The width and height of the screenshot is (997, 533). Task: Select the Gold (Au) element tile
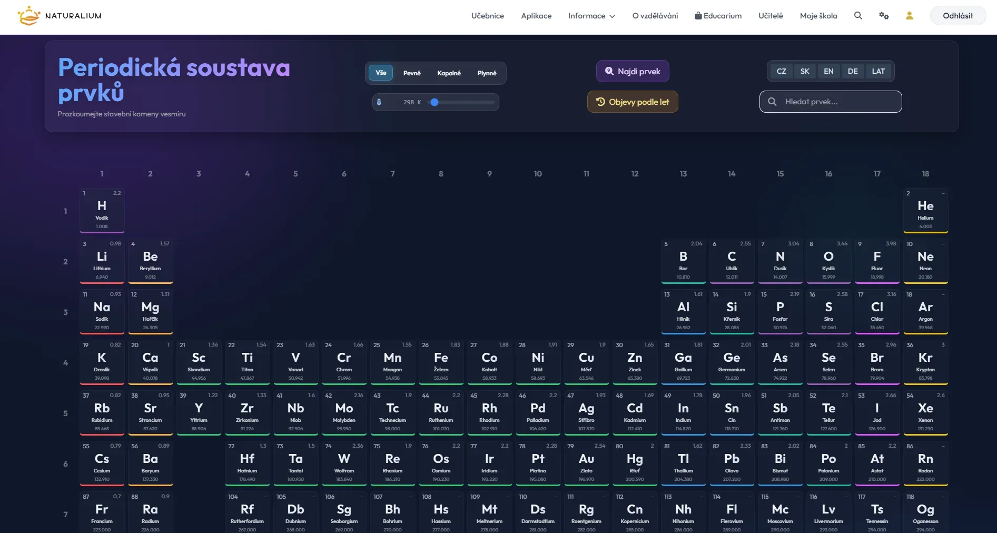pos(586,463)
